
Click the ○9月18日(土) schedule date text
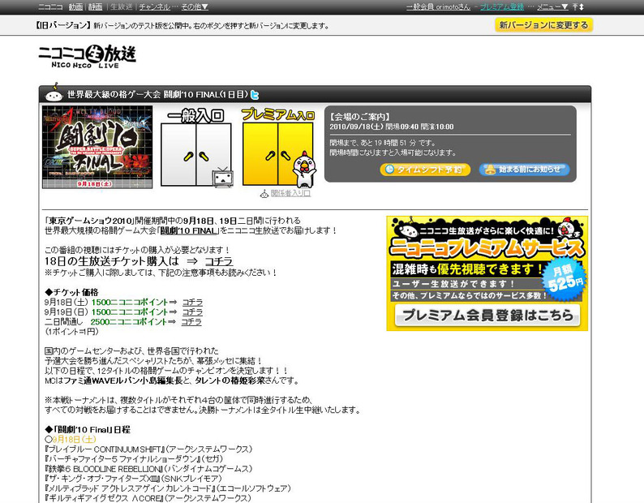click(x=71, y=439)
